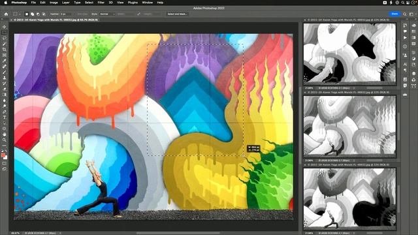Select the Lasso tool
The width and height of the screenshot is (418, 235).
pyautogui.click(x=5, y=38)
